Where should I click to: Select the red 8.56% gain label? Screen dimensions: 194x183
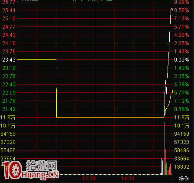click(181, 10)
